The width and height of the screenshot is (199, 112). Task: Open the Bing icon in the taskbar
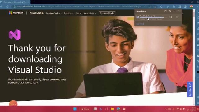coord(101,109)
